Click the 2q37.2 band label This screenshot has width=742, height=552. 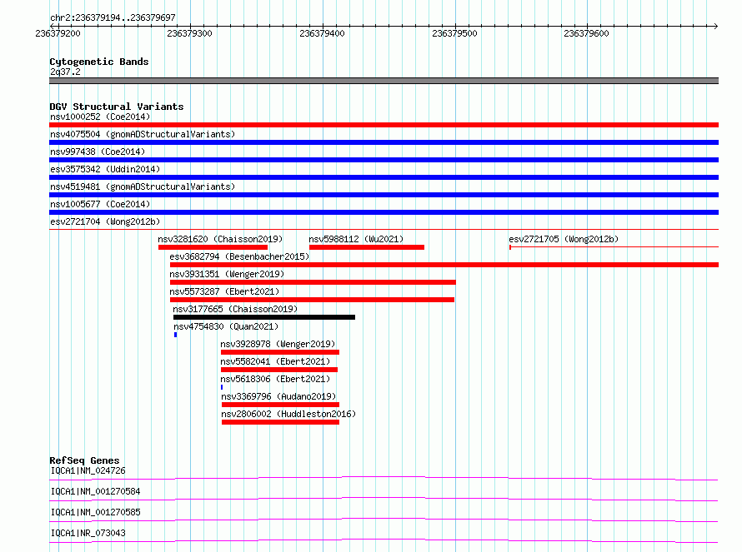pos(65,72)
